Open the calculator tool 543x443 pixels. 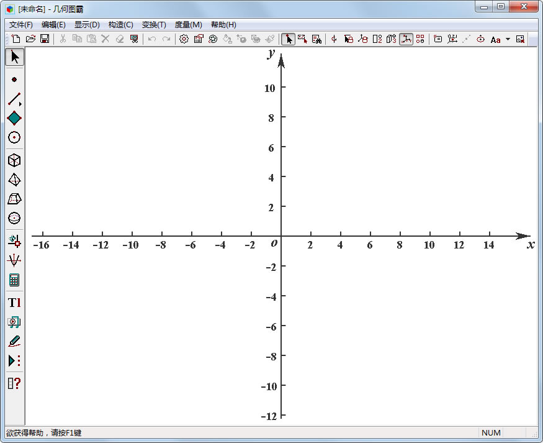pos(14,280)
